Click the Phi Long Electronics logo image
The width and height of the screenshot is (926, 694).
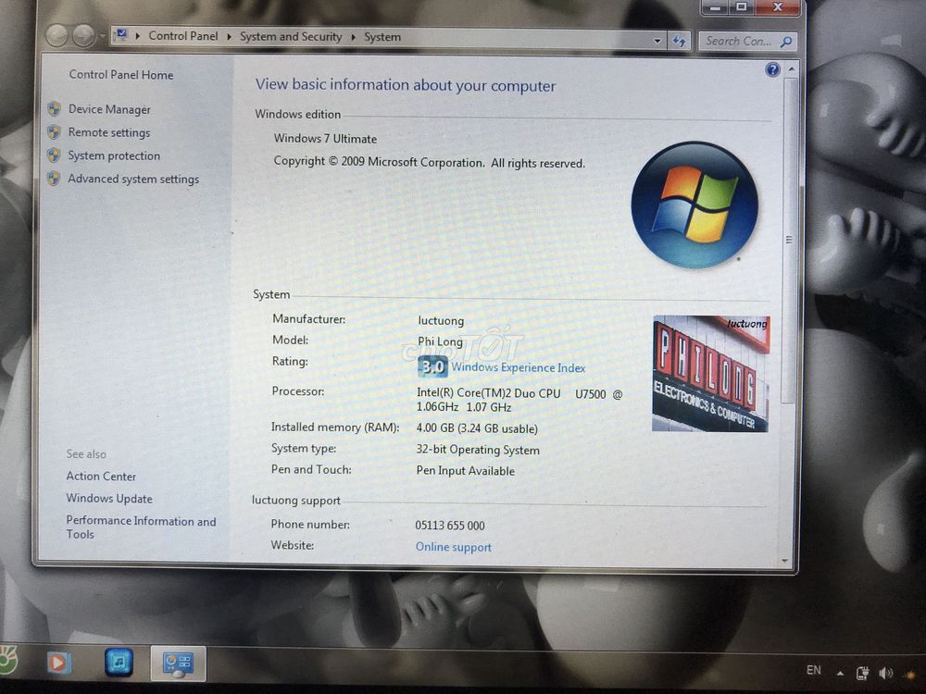point(710,374)
